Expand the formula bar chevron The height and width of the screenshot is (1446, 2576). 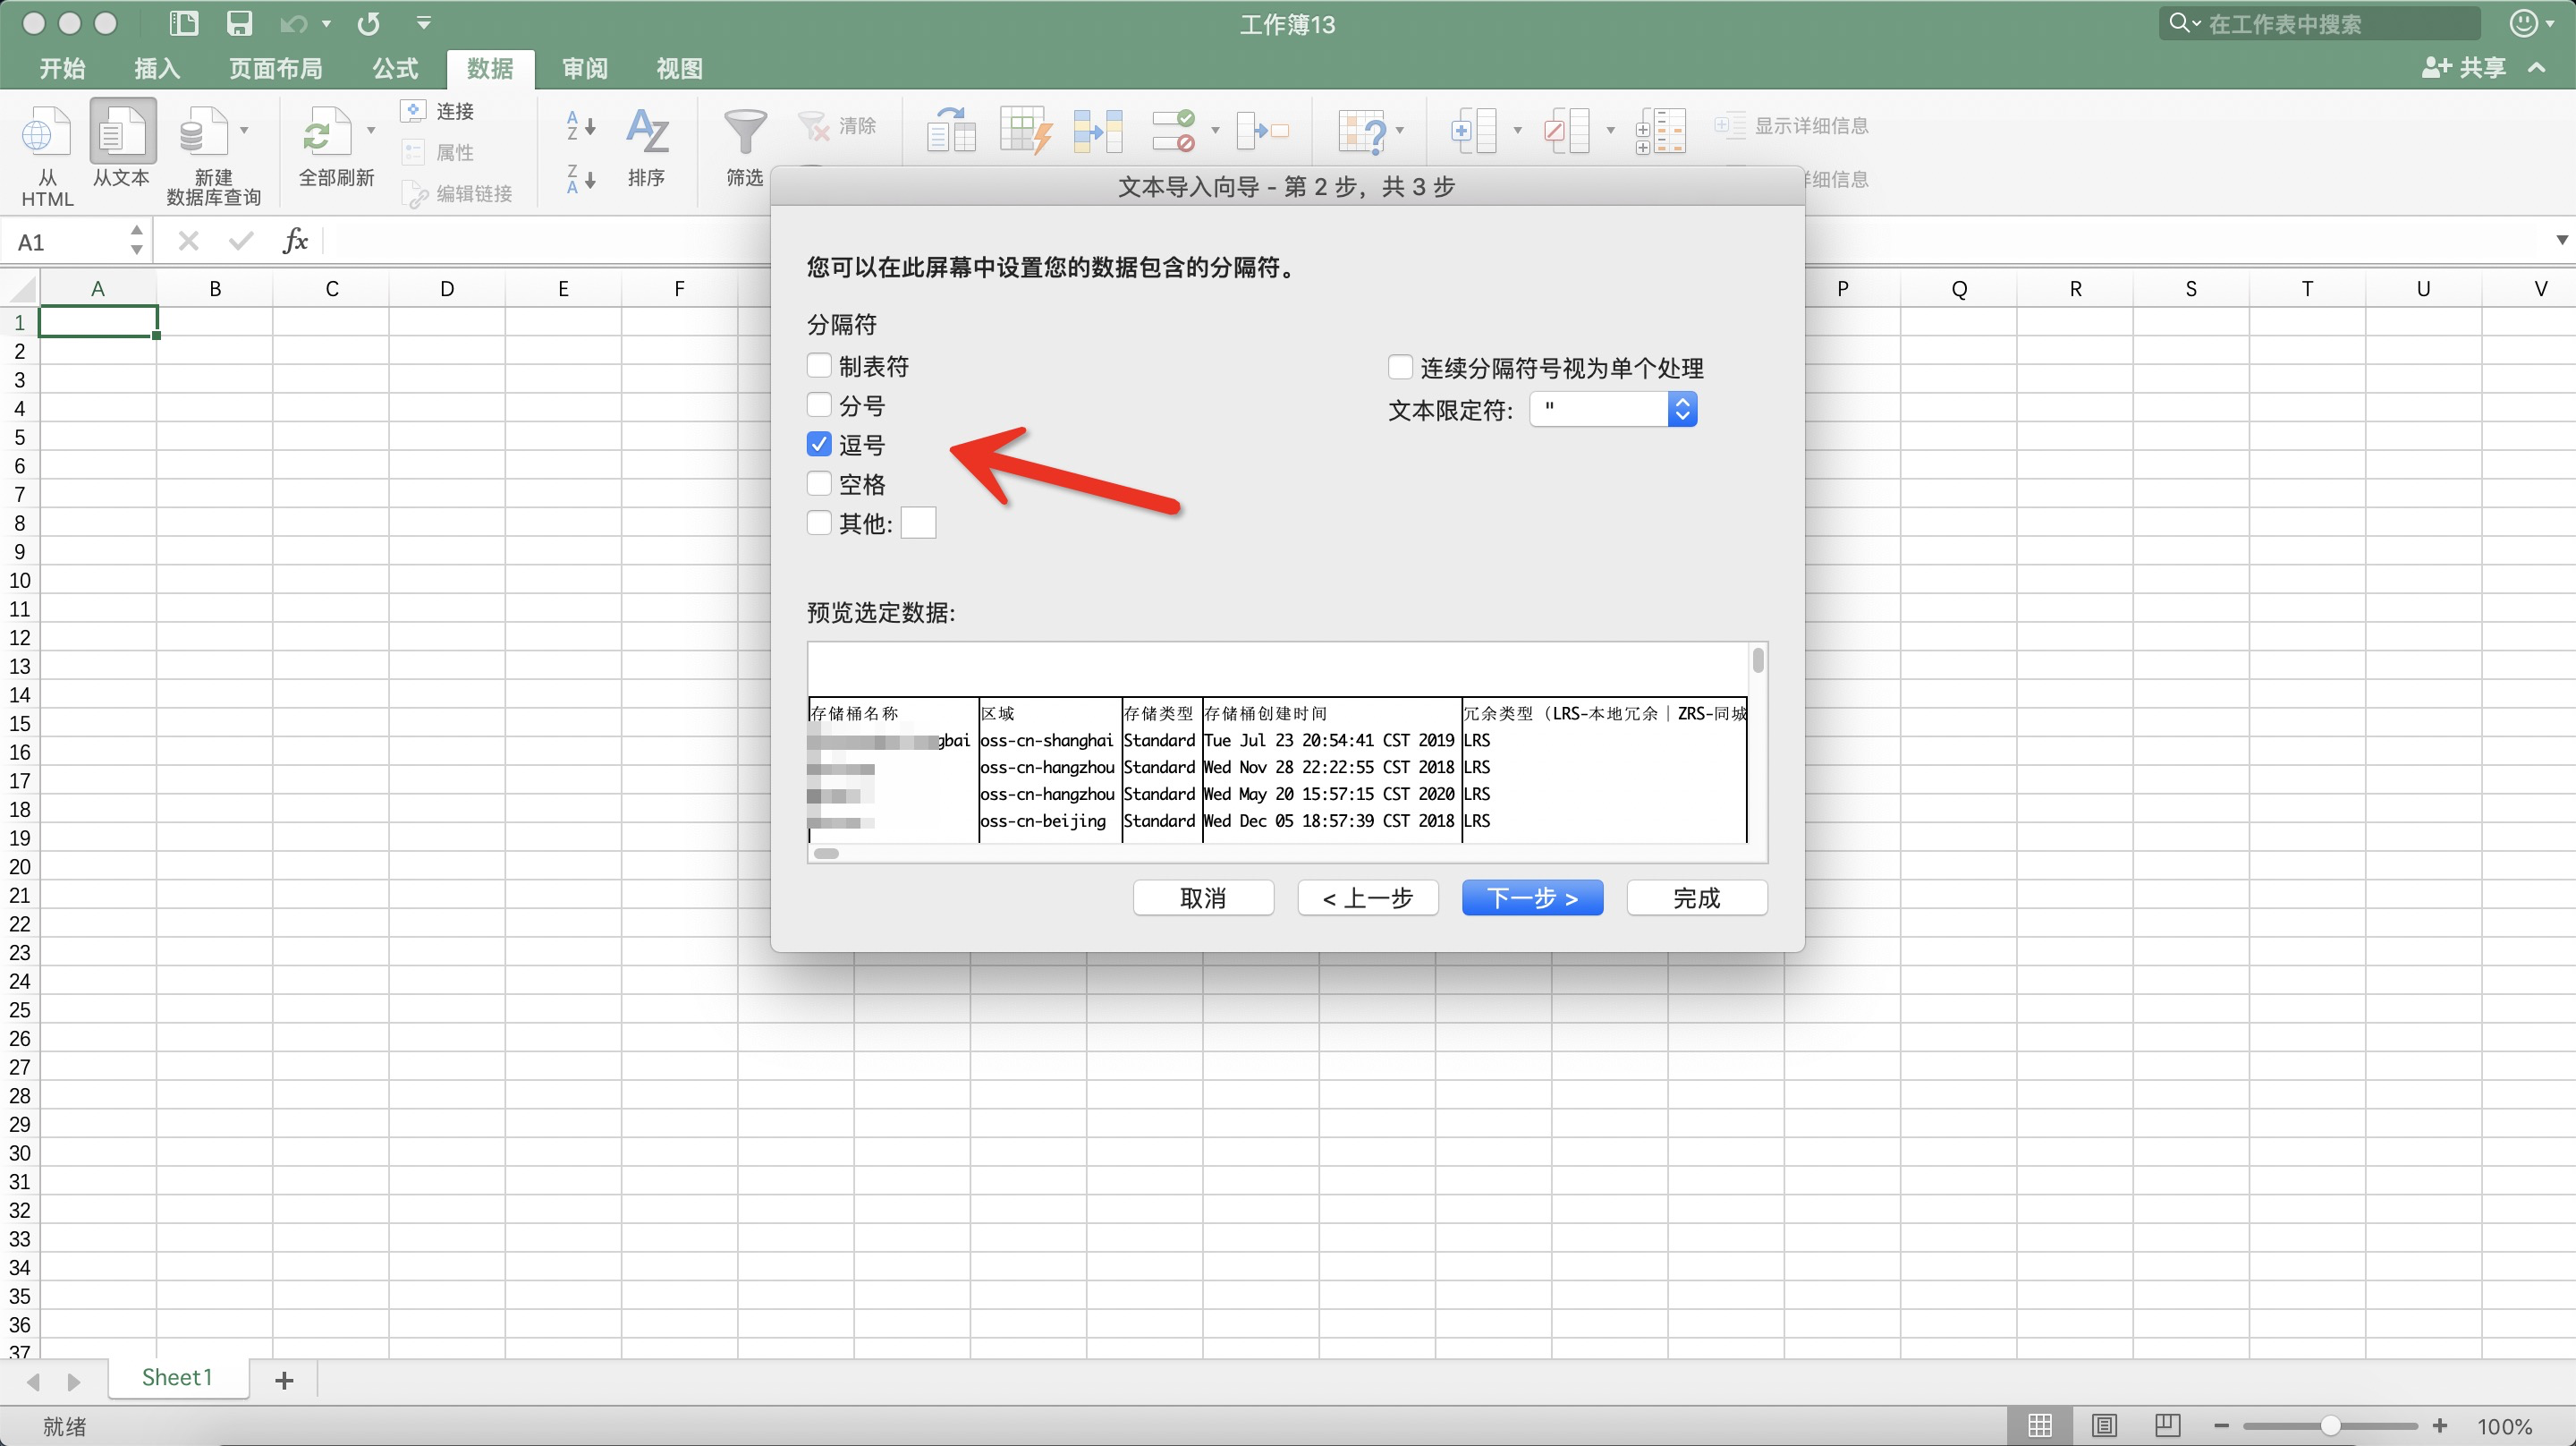(2561, 240)
